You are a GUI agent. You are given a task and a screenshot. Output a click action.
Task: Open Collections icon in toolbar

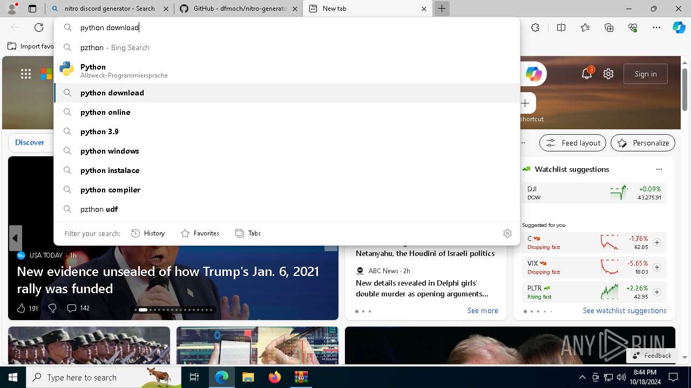pos(609,27)
